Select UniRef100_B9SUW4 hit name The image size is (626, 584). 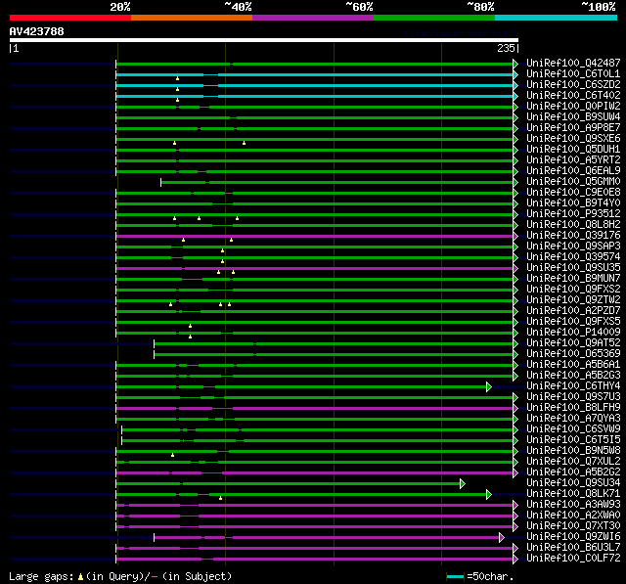(573, 117)
